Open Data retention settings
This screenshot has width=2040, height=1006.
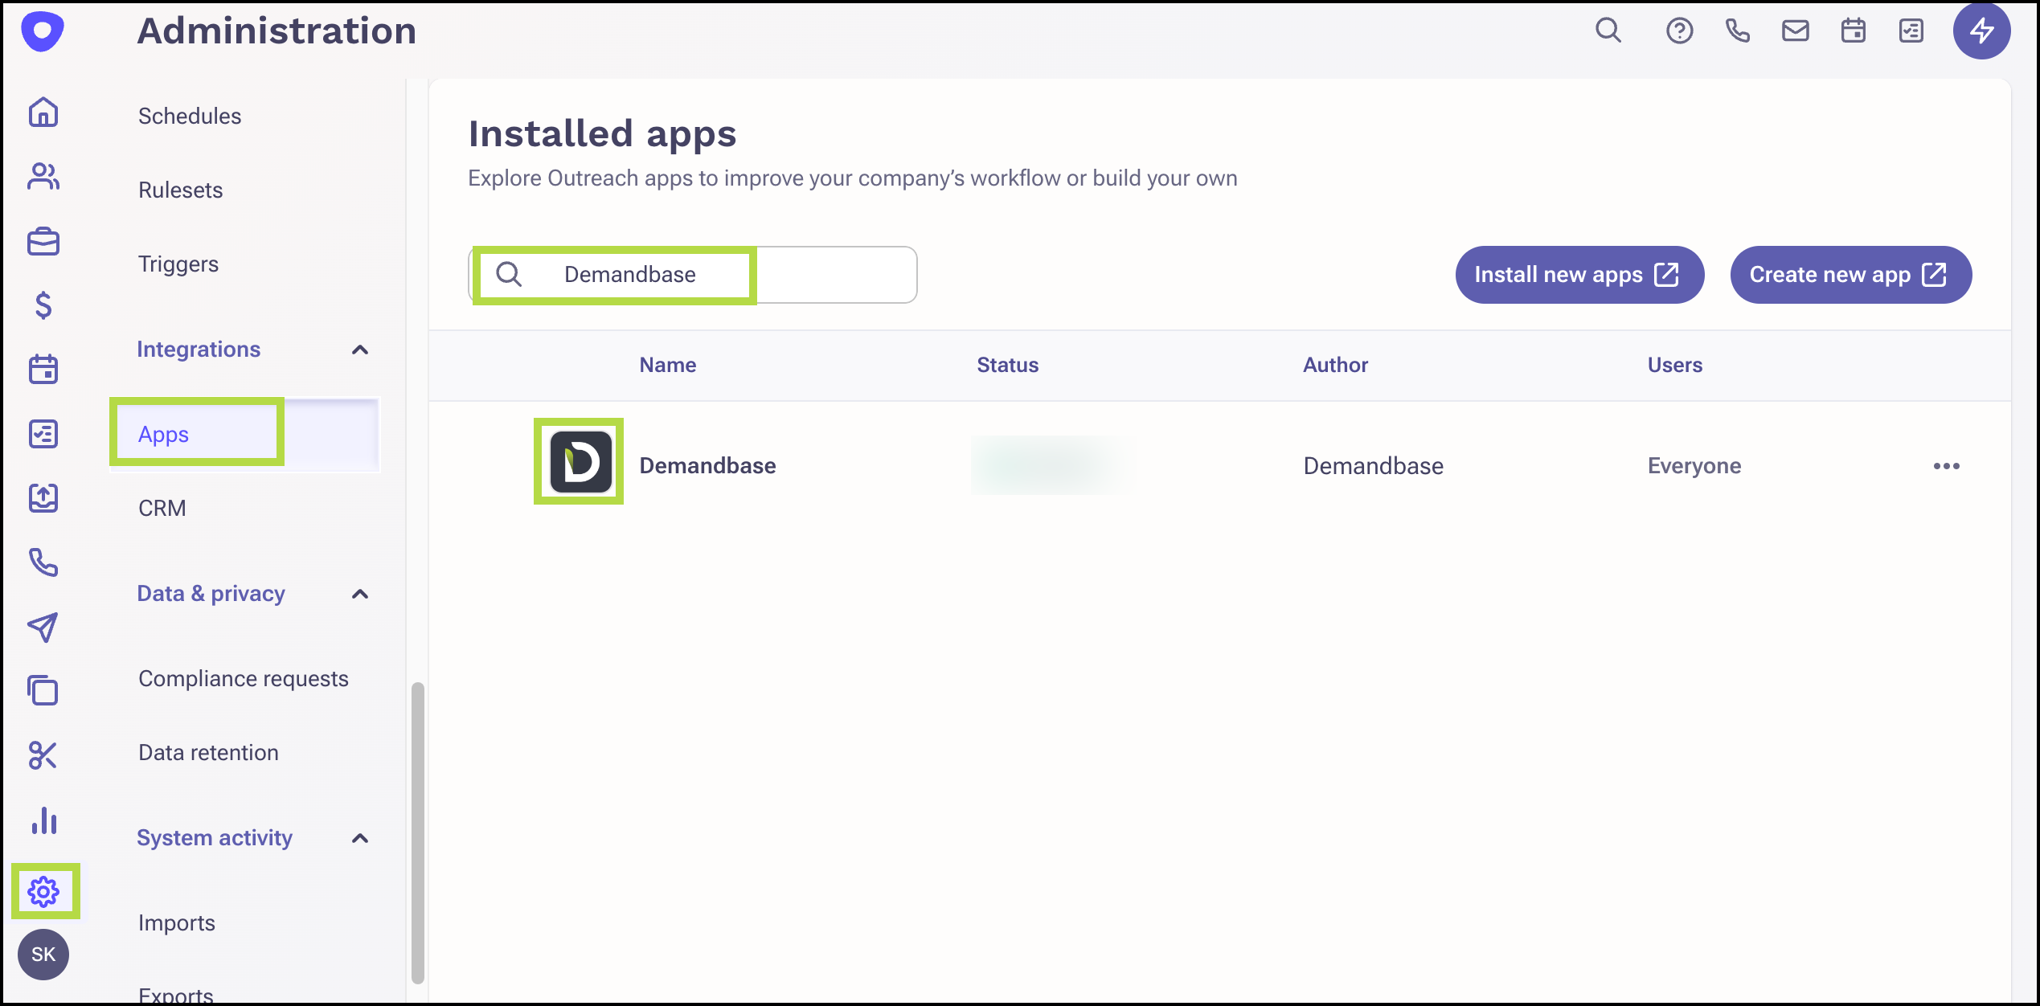[x=209, y=752]
